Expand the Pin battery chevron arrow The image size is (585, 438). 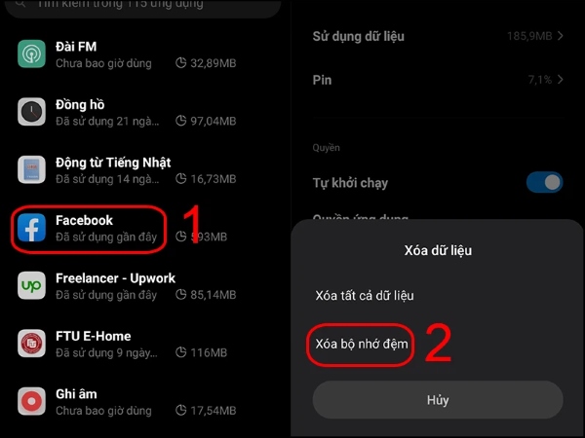tap(560, 80)
